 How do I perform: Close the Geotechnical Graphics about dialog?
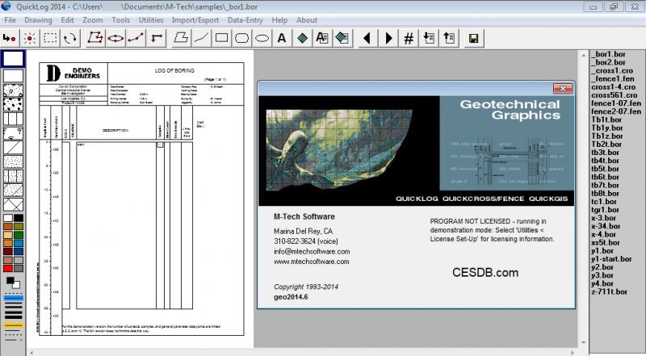point(562,88)
